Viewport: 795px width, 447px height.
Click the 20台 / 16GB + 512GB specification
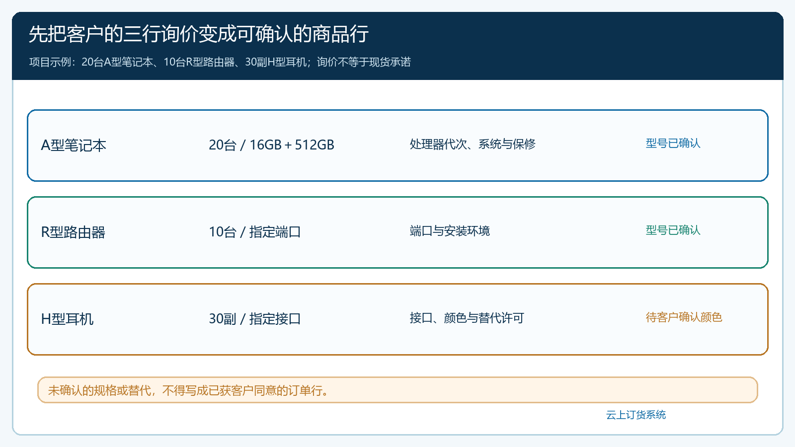pyautogui.click(x=271, y=145)
